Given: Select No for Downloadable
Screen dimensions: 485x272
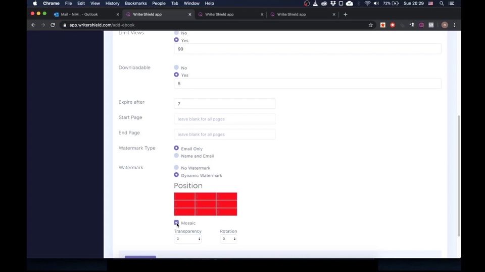Looking at the screenshot, I should tap(176, 67).
